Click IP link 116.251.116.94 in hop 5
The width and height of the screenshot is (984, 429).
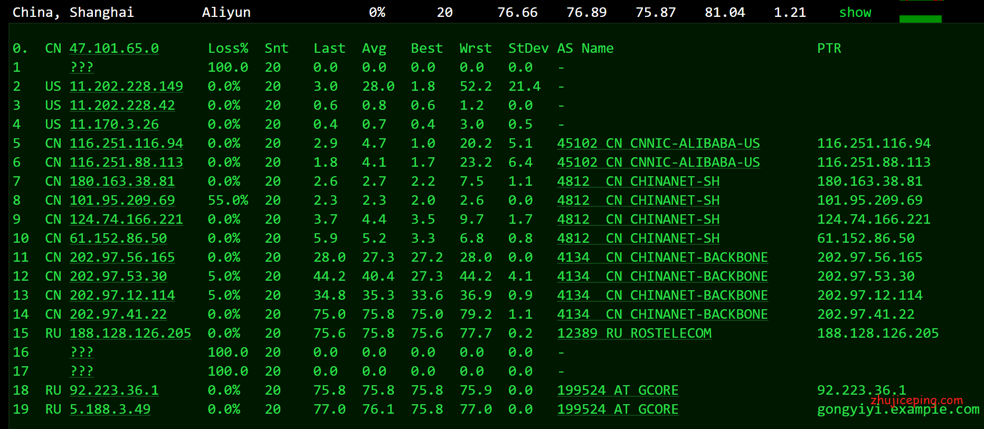click(x=126, y=144)
